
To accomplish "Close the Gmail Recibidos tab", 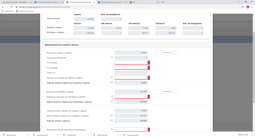I will 31,2.
